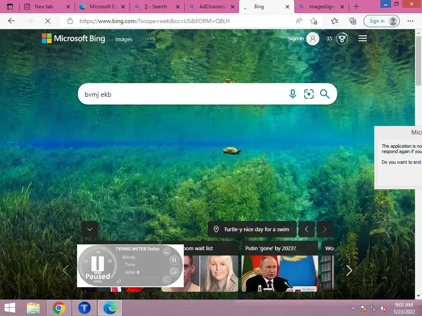Search by voice using the microphone icon
This screenshot has width=422, height=316.
293,94
